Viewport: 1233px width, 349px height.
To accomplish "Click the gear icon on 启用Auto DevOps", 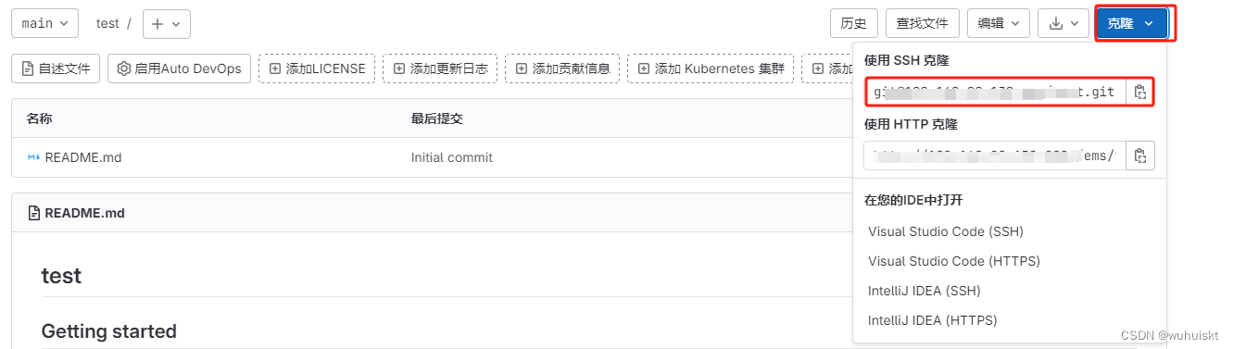I will 124,69.
